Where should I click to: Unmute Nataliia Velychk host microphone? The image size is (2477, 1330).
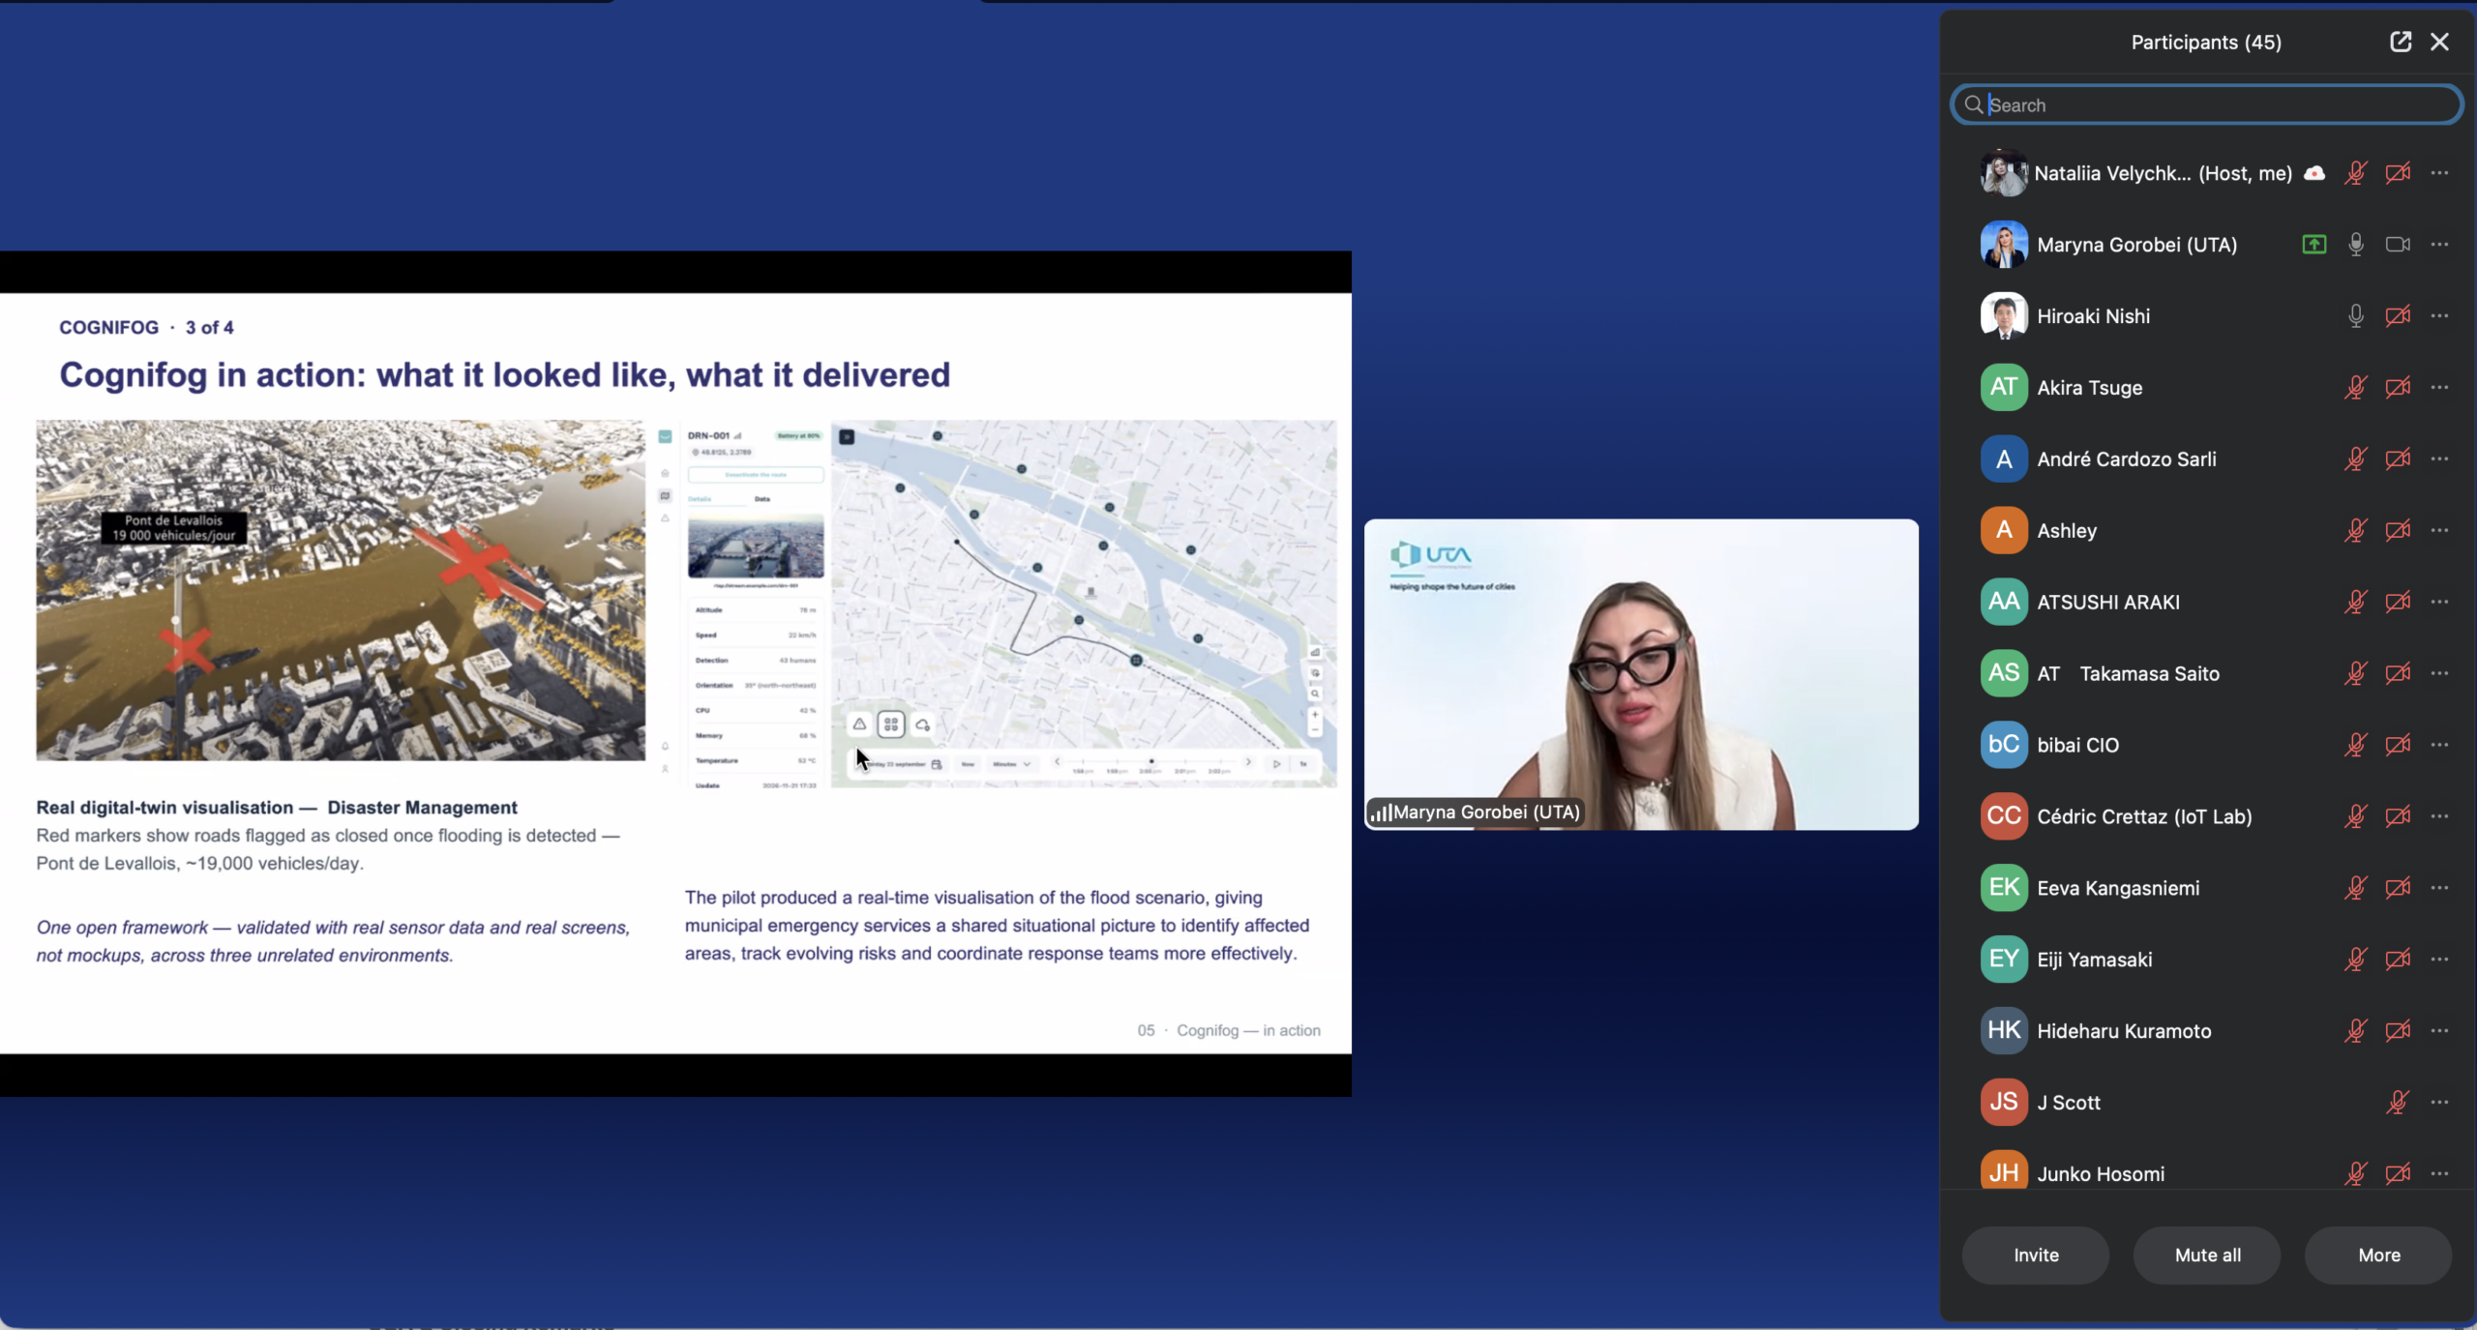click(2356, 173)
